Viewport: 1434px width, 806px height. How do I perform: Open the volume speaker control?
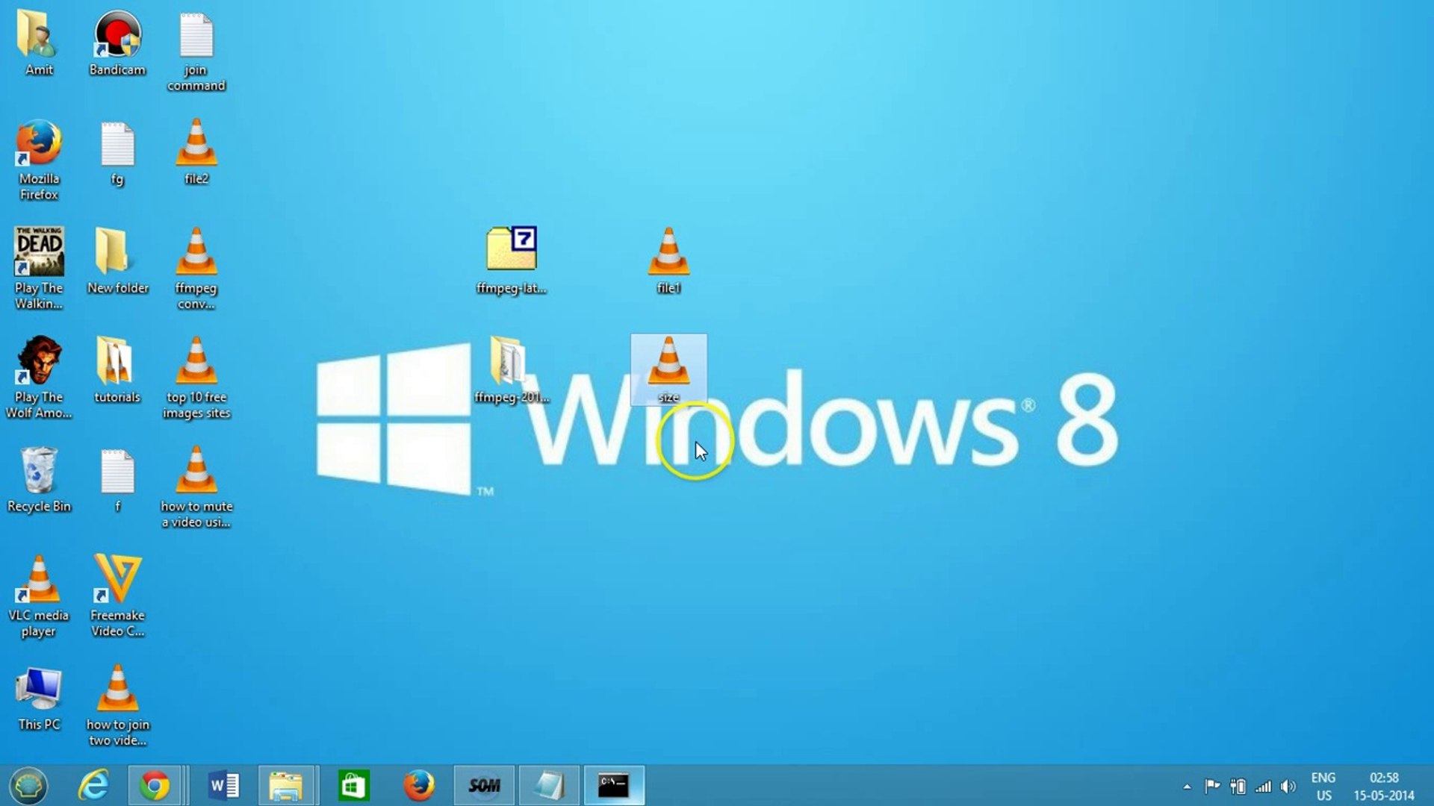click(1288, 787)
